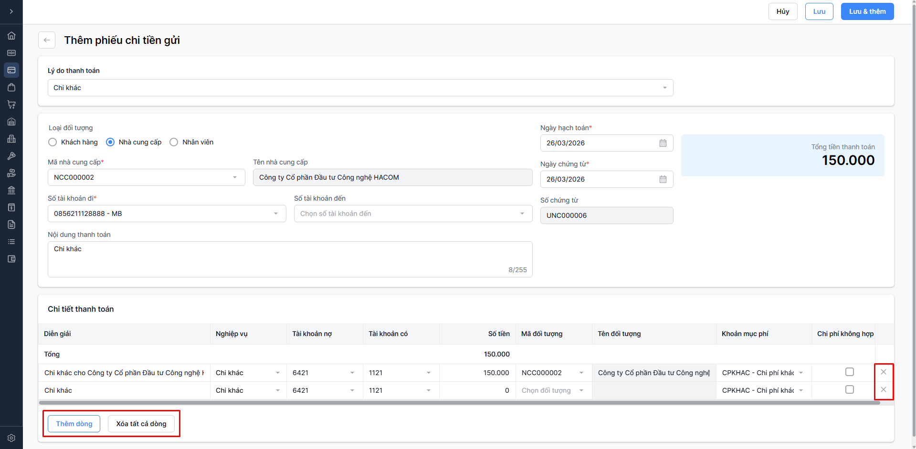Viewport: 916px width, 449px height.
Task: Click the bank building icon in sidebar
Action: [11, 190]
